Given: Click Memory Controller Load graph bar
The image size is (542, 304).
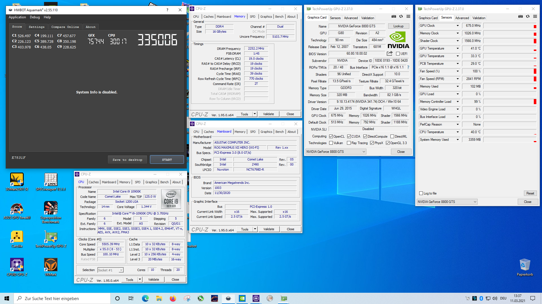Looking at the screenshot, I should (510, 102).
